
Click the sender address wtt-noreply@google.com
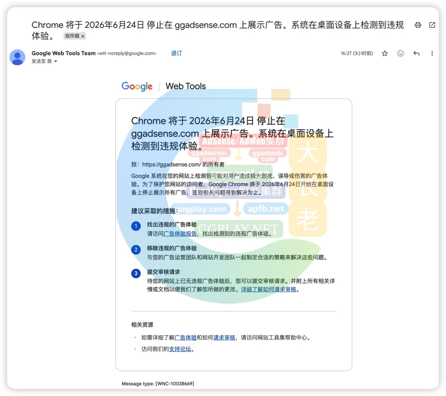pos(127,53)
